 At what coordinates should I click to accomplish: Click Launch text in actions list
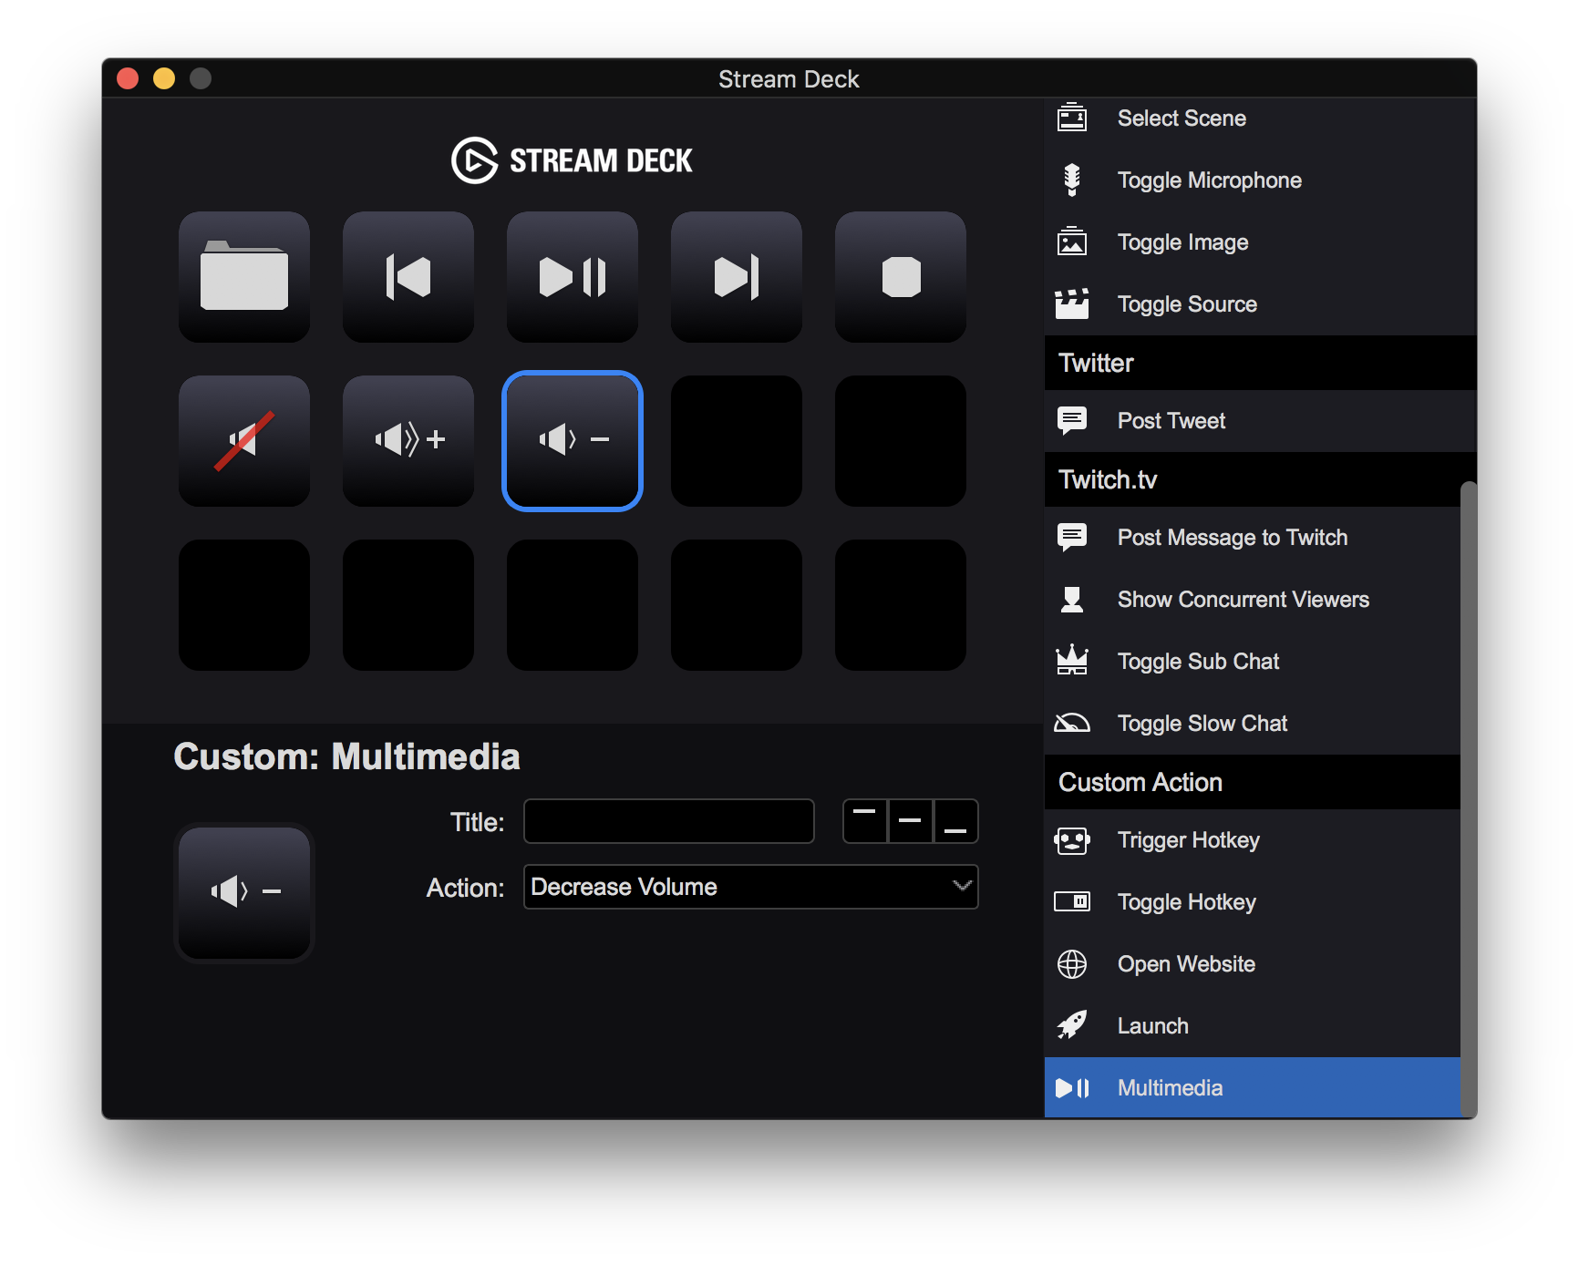click(1153, 1026)
